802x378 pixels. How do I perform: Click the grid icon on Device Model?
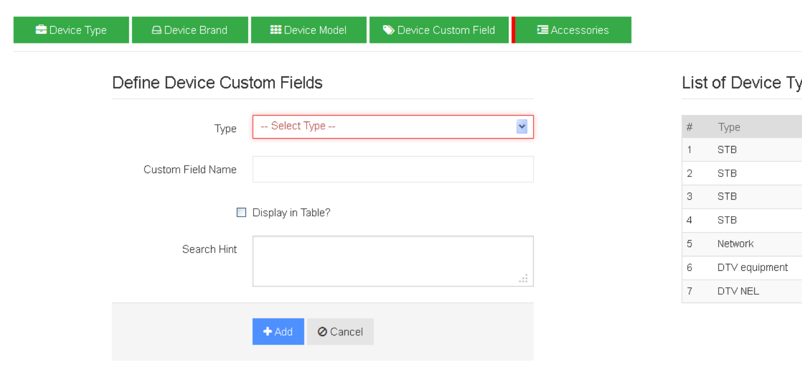(x=276, y=30)
